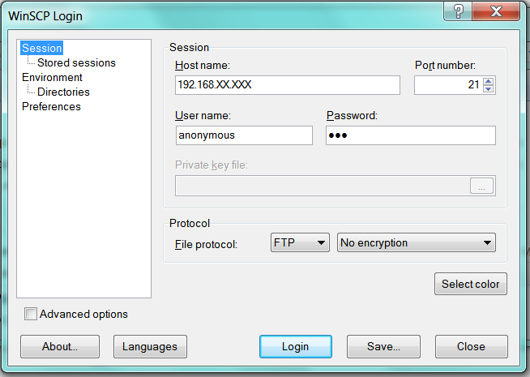Close the WinSCP Login window
Viewport: 530px width, 377px height.
(496, 11)
